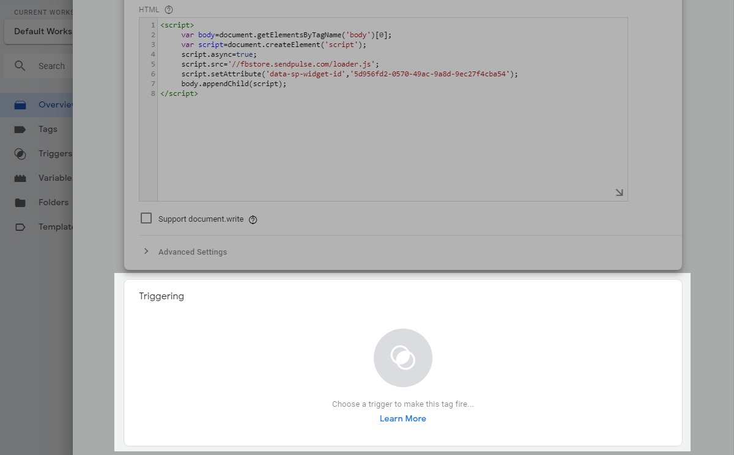
Task: Open the Folders section
Action: coord(37,202)
